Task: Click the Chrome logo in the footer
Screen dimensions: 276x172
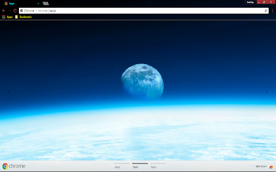Action: click(x=14, y=166)
